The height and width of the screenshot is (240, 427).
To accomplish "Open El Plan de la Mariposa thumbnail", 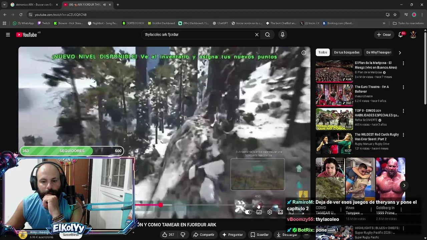I will click(334, 71).
